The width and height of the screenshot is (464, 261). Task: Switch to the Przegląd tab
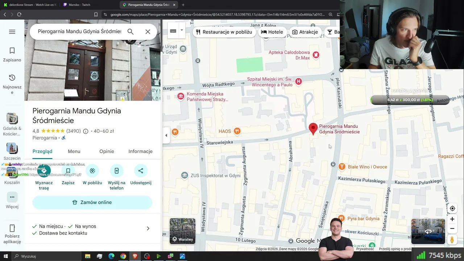[42, 152]
